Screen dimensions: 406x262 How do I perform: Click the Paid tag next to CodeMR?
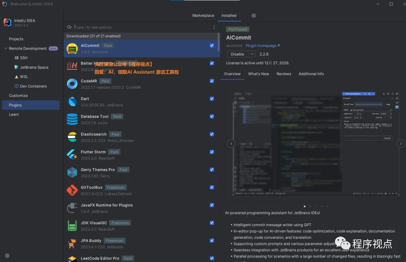[105, 81]
